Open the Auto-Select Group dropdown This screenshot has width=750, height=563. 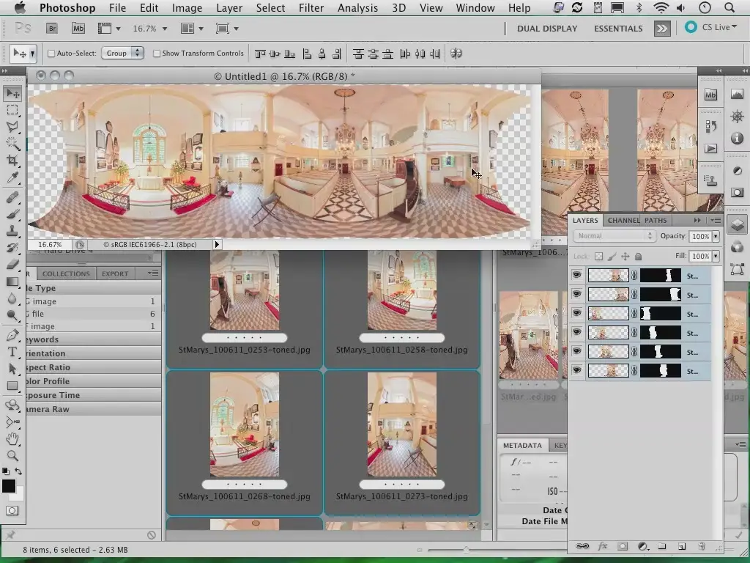pyautogui.click(x=123, y=54)
